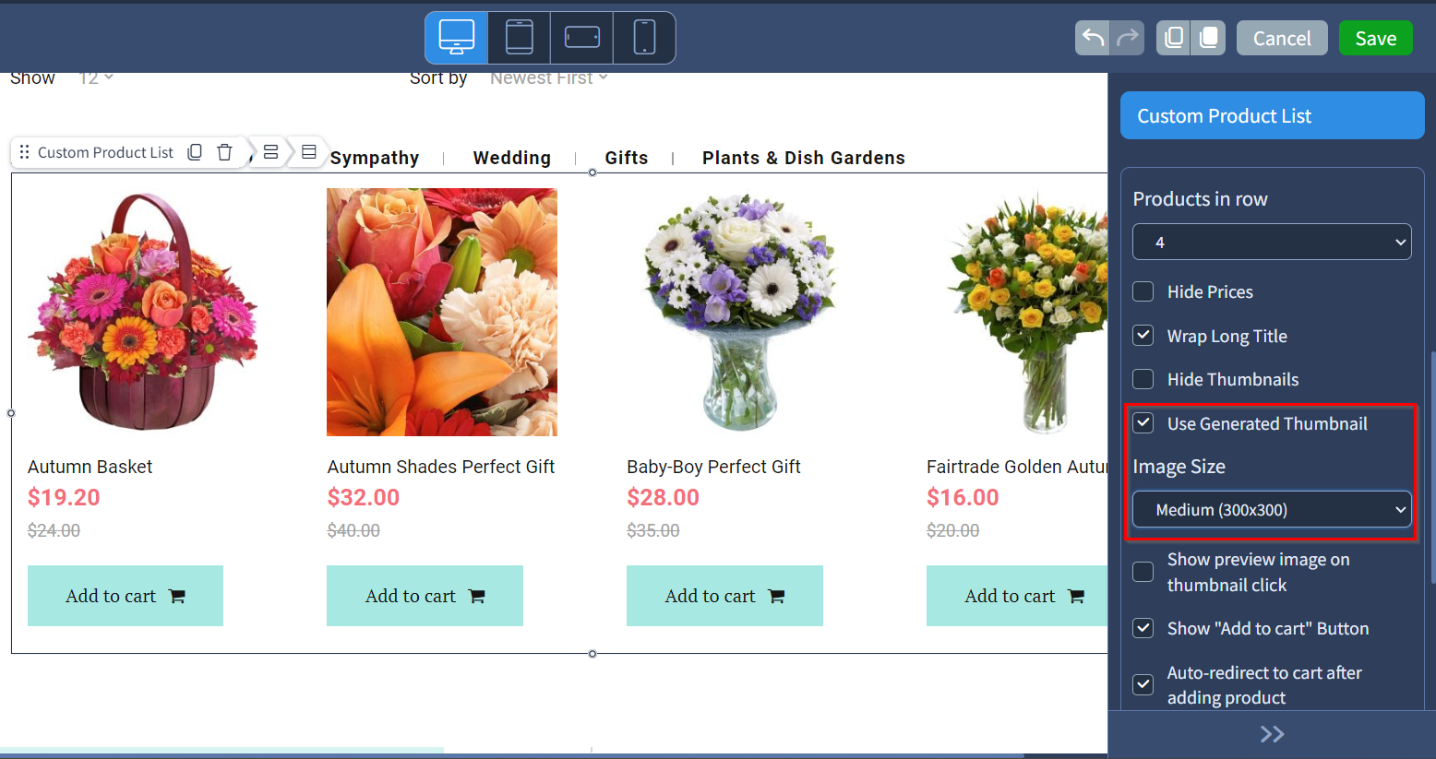Click the row breadcrumb icon
The width and height of the screenshot is (1436, 759).
[270, 151]
